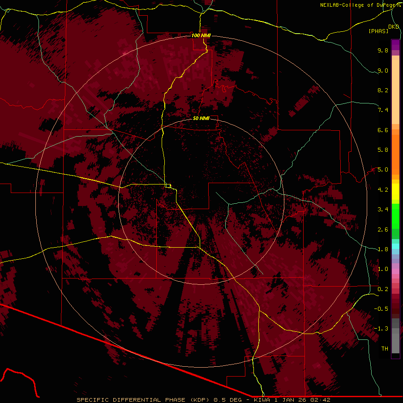The height and width of the screenshot is (403, 403).
Task: Click the 3.4 scale value
Action: point(383,210)
